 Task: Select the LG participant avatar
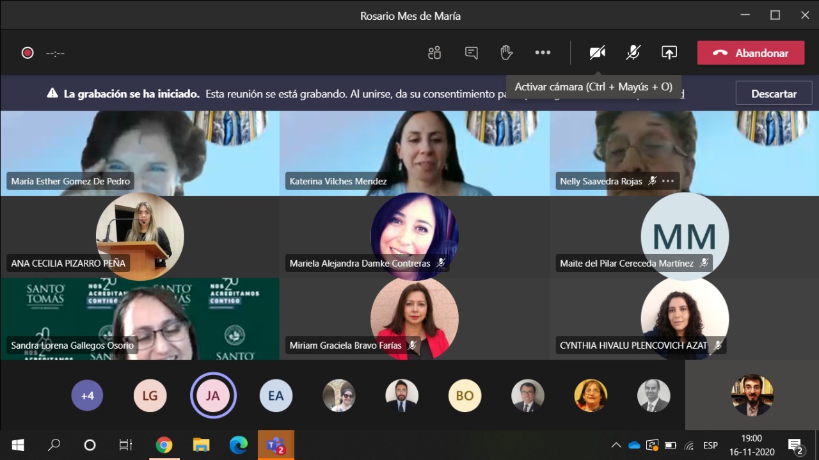click(x=150, y=395)
